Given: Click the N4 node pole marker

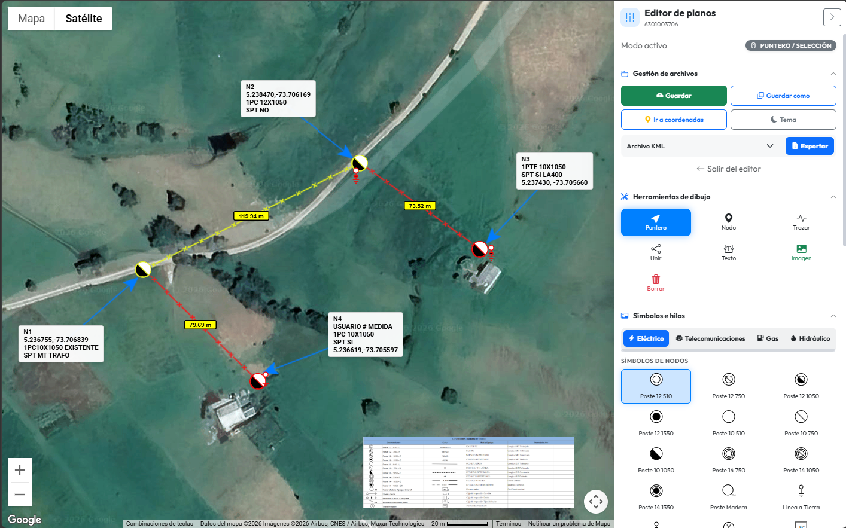Looking at the screenshot, I should coord(258,381).
